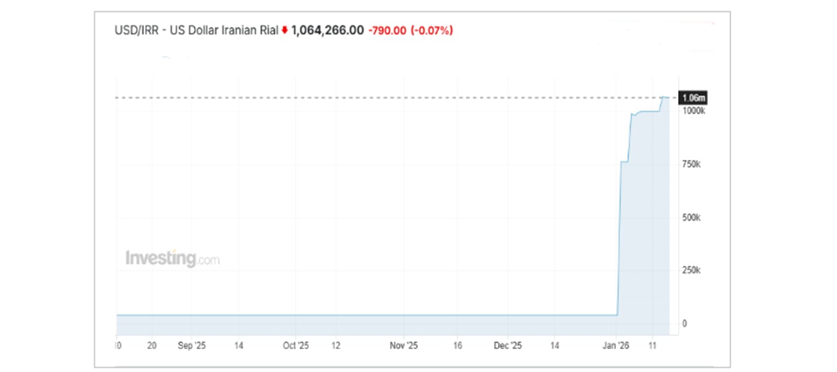Click the Nov '25 date marker
Screen dimensions: 837x372
coord(403,345)
